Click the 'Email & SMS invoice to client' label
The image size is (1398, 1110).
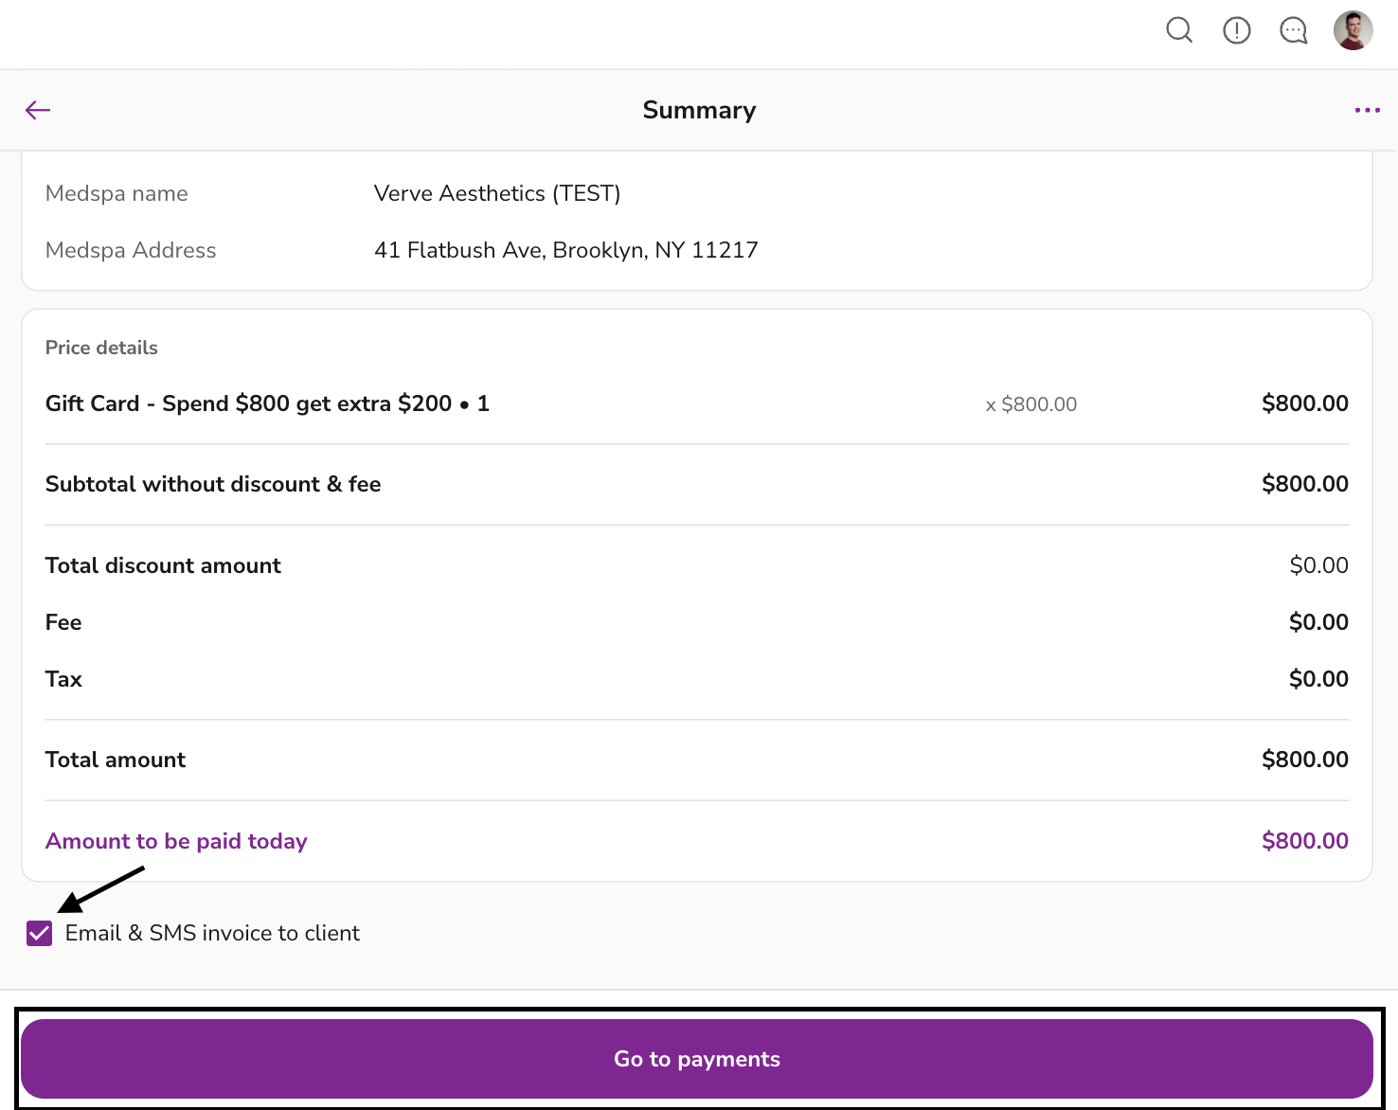[x=212, y=933]
